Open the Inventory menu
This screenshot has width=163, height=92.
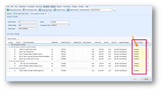point(46,7)
